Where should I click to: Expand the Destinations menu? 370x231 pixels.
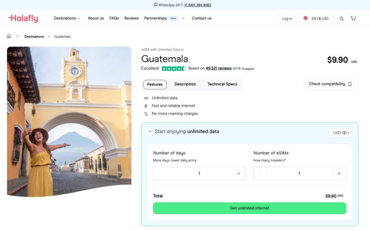tap(67, 18)
